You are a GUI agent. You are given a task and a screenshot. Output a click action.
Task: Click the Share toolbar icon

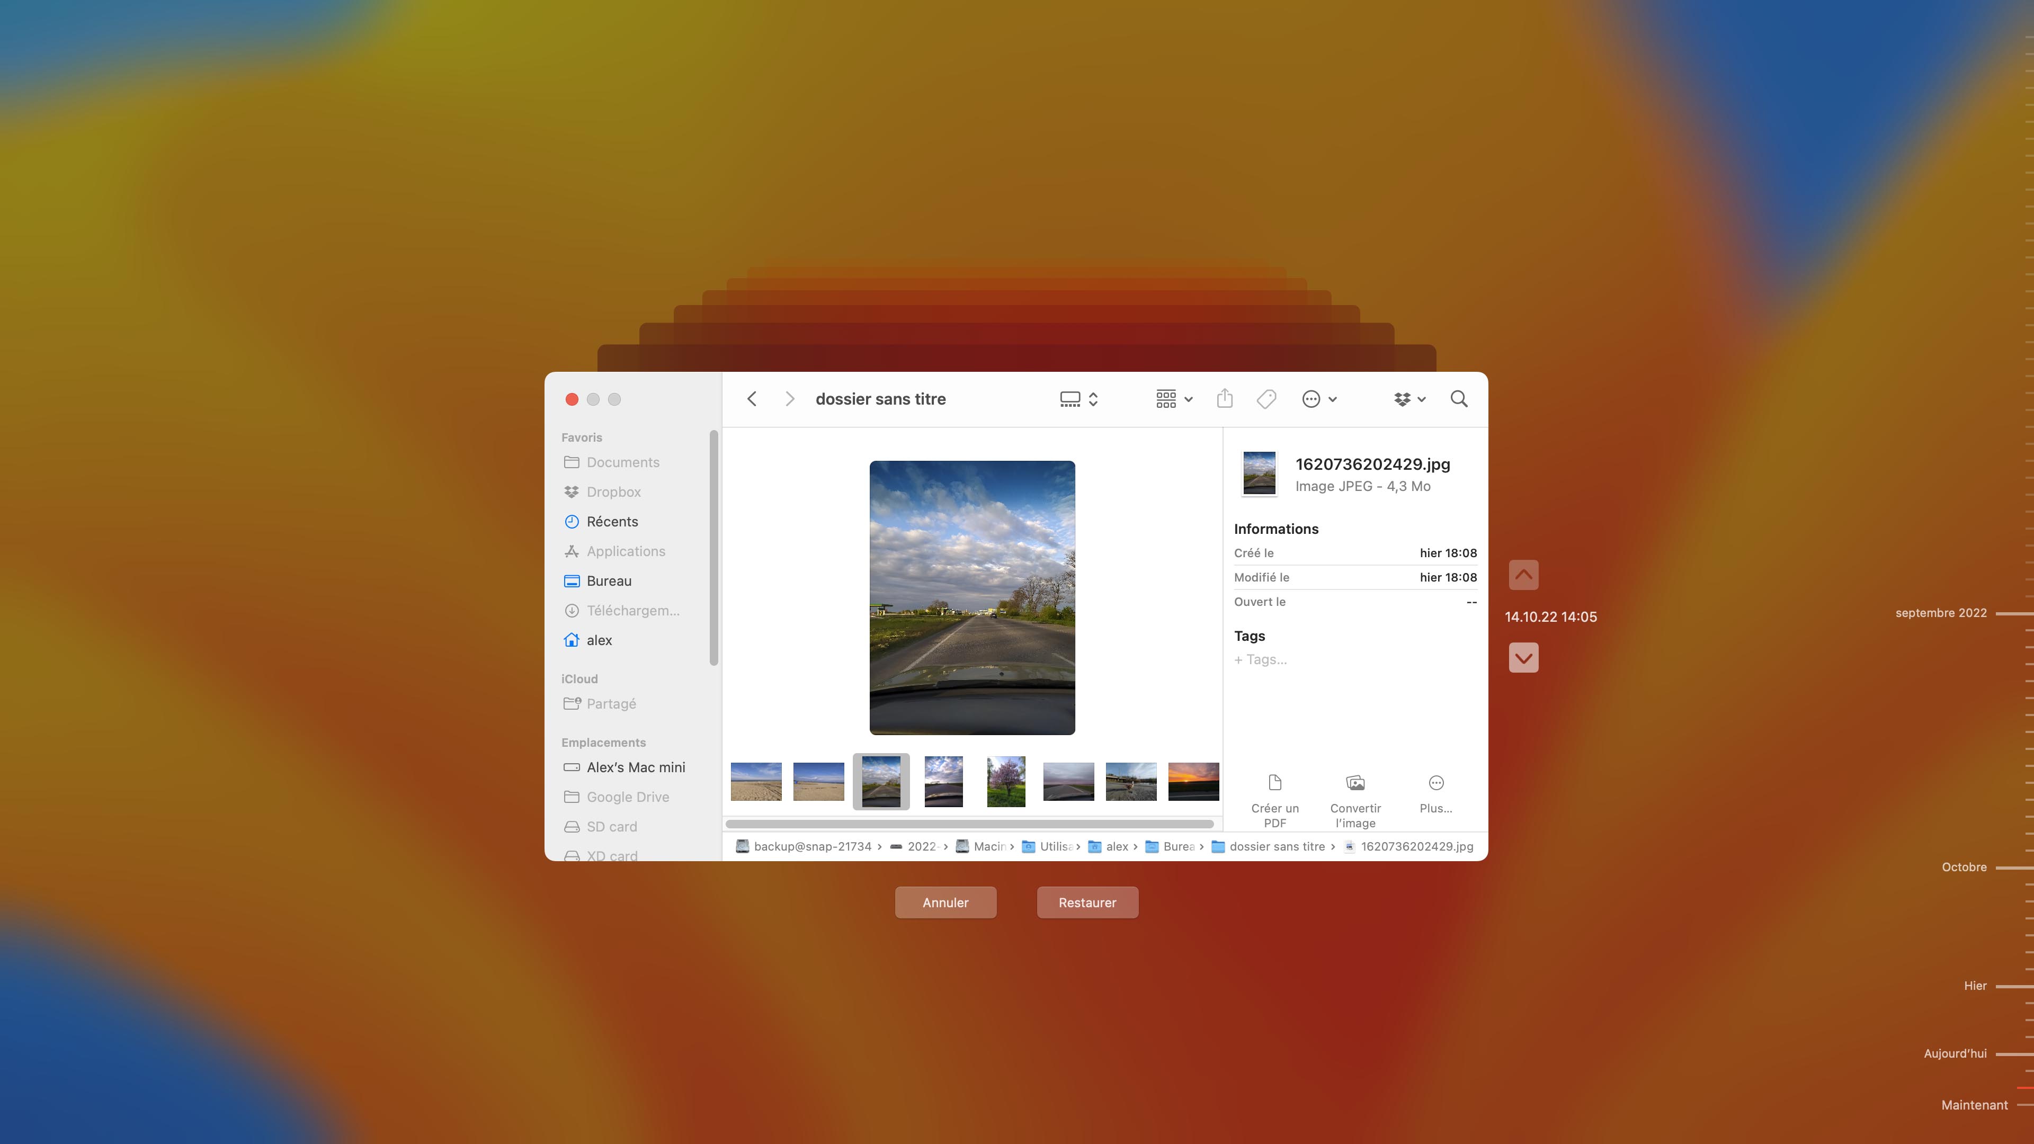point(1225,399)
